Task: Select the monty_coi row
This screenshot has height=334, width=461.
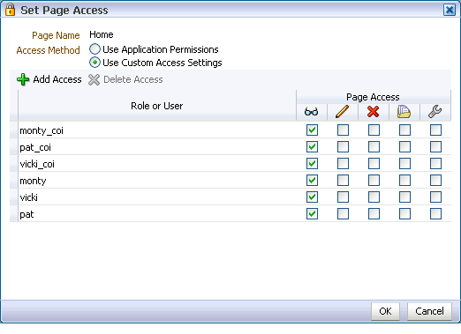Action: click(x=230, y=130)
